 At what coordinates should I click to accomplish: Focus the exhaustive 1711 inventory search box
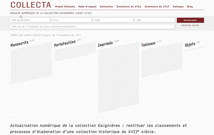(92, 26)
